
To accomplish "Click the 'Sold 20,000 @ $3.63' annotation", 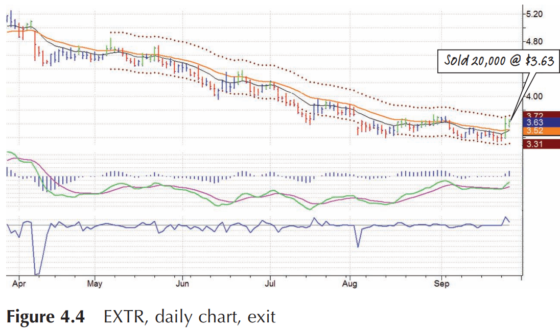I will click(x=499, y=61).
